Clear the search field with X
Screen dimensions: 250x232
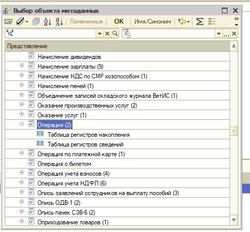[x=107, y=34]
